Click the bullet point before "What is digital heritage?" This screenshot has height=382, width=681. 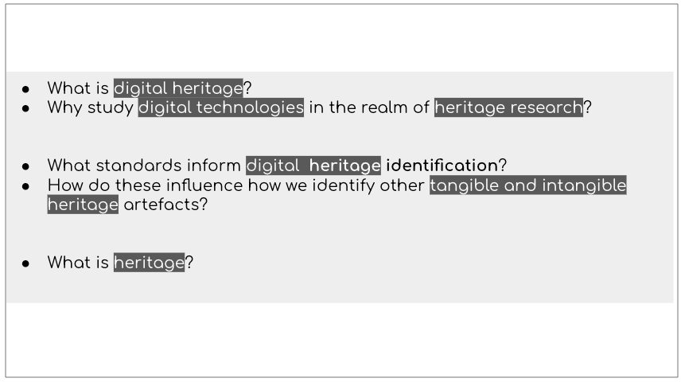(26, 89)
